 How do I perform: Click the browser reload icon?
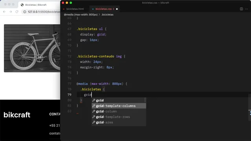17,12
